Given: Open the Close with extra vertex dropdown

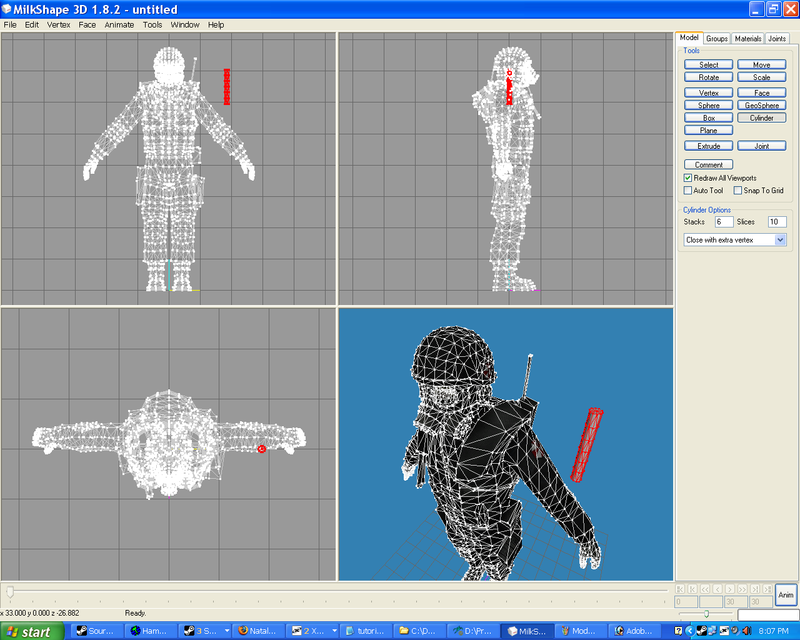Looking at the screenshot, I should click(x=780, y=239).
